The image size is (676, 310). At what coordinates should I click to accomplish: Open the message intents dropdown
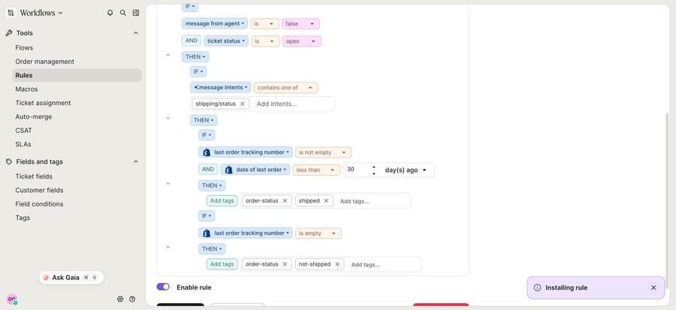coord(220,87)
